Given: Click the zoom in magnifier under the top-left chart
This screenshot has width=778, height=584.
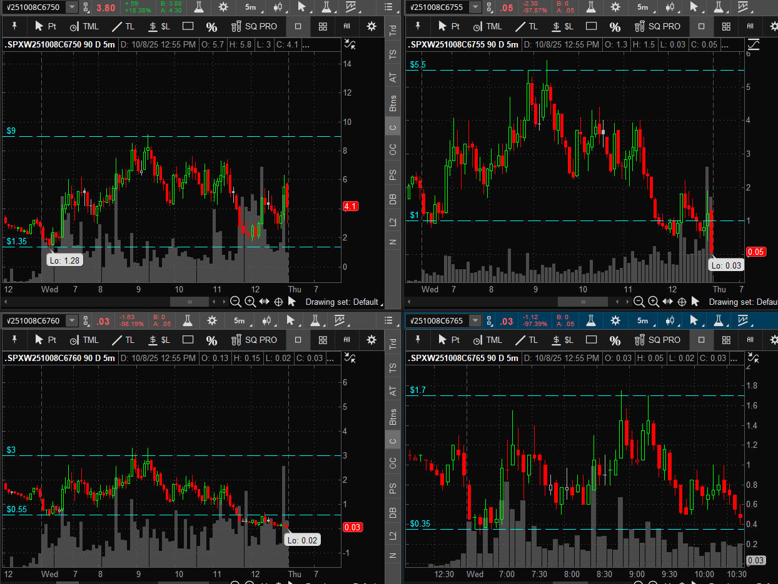Looking at the screenshot, I should (x=250, y=302).
